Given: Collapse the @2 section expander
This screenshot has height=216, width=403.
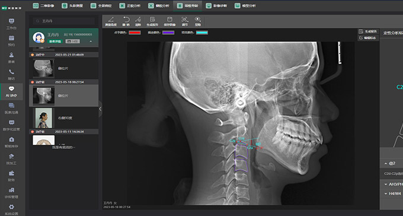Looking at the screenshot, I should click(x=386, y=163).
